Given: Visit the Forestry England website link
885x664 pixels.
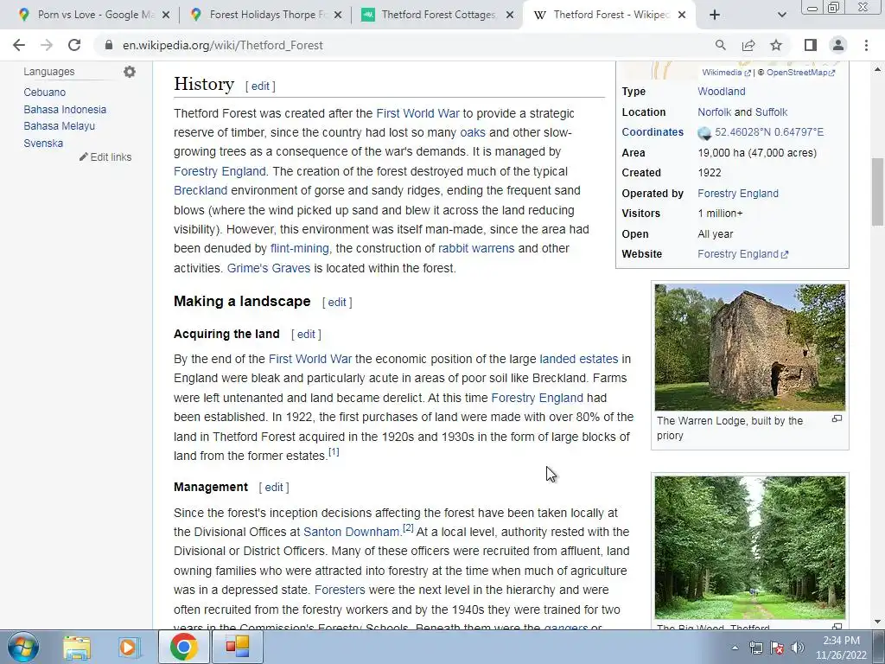Looking at the screenshot, I should point(742,254).
